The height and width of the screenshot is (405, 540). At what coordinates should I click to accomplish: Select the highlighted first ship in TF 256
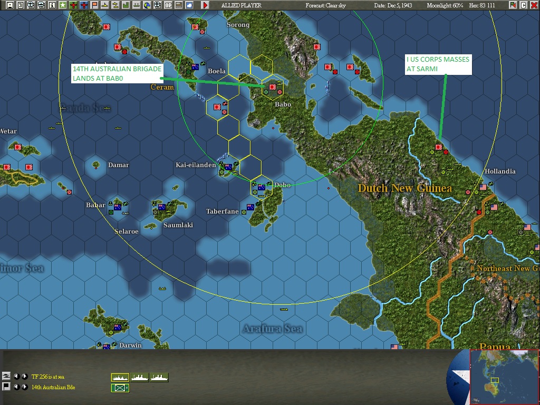coord(120,378)
